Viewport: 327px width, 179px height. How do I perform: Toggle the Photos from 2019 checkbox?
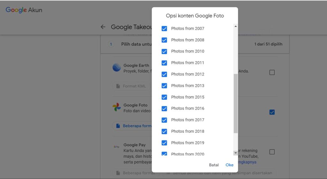click(164, 143)
